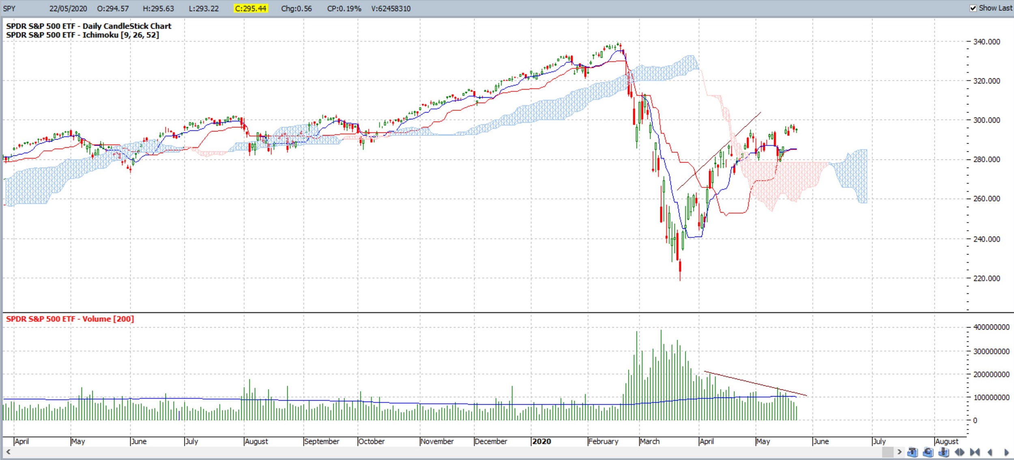
Task: Click the chart icon marked with a T
Action: [913, 452]
